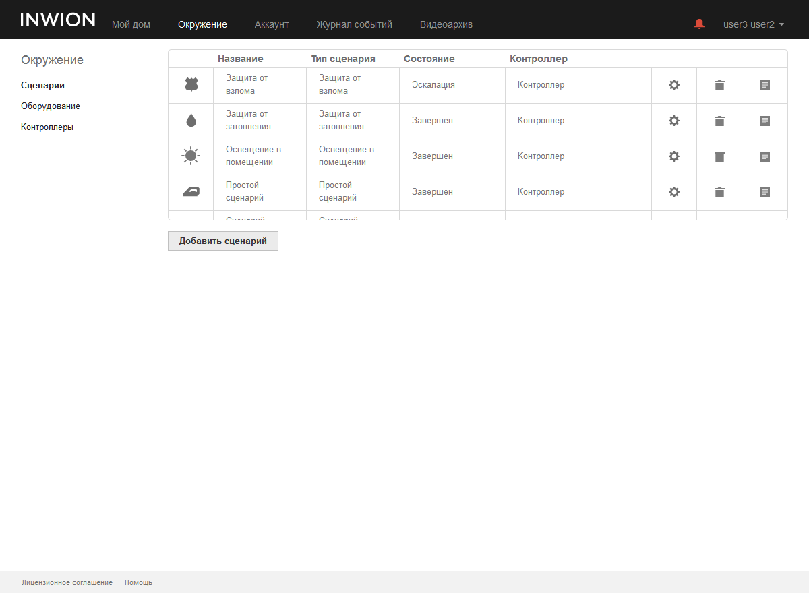Expand the user3 user2 account dropdown
The image size is (809, 593).
coord(753,24)
